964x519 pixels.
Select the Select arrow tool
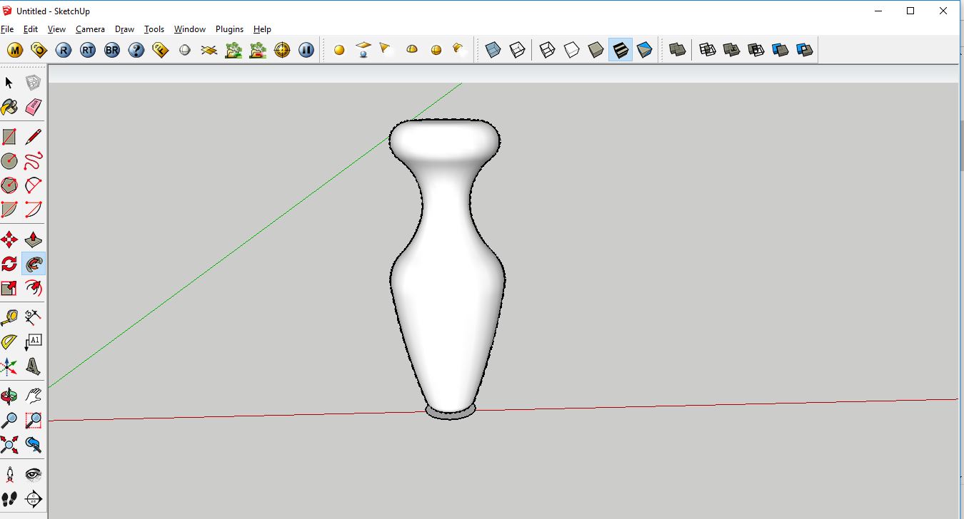tap(9, 83)
